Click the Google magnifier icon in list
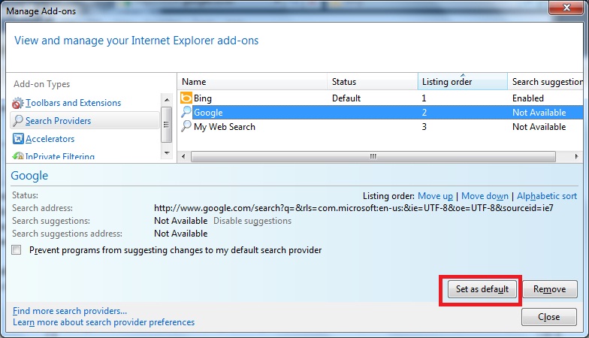 186,112
